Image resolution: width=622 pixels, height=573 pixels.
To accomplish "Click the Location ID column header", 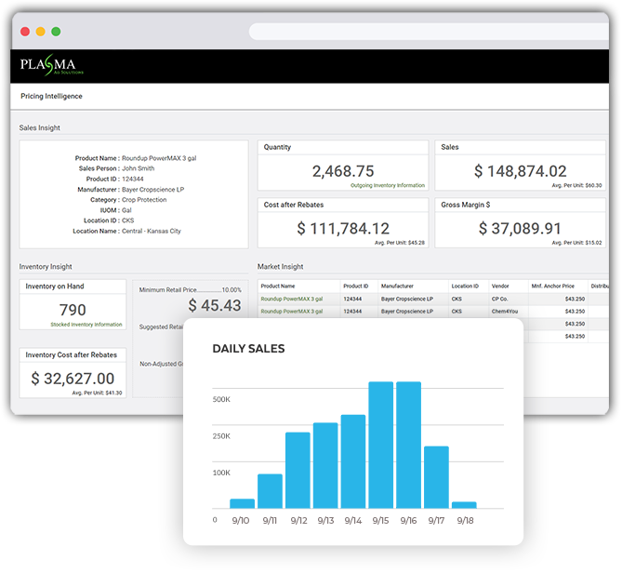I will click(465, 286).
